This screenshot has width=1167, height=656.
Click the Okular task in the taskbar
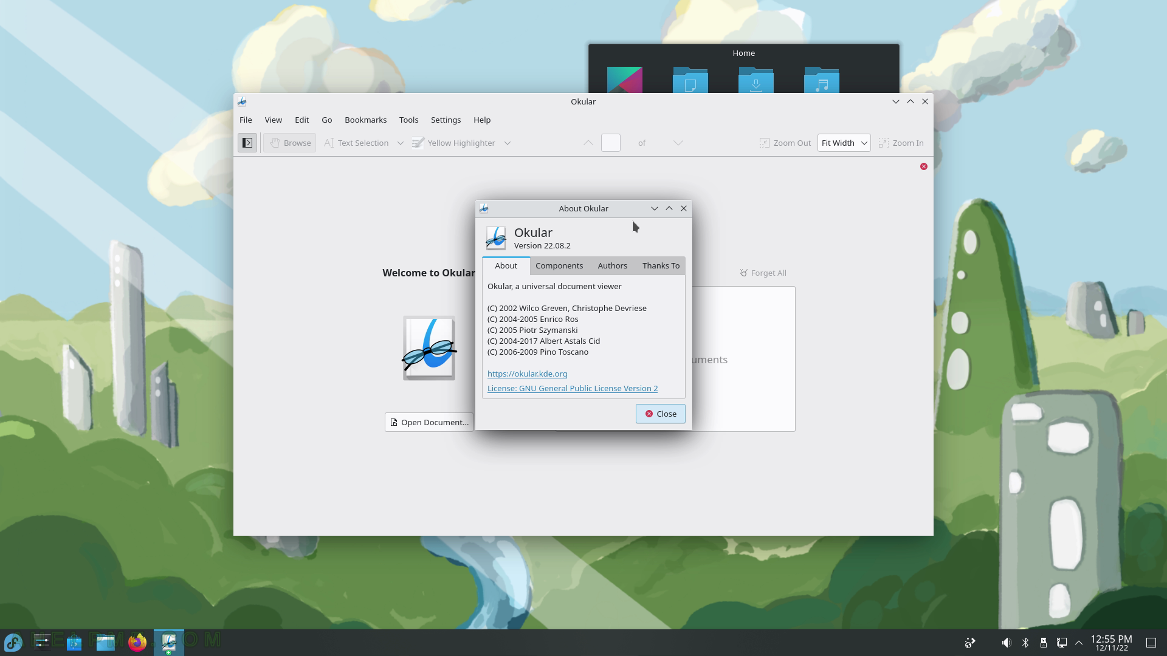169,642
